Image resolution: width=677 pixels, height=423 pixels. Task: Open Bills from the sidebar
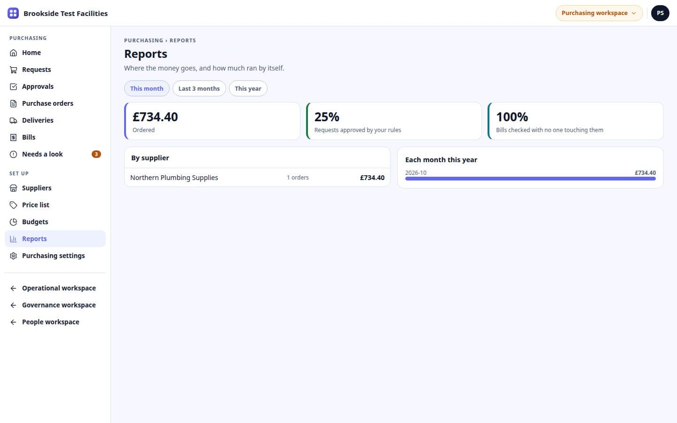tap(55, 137)
